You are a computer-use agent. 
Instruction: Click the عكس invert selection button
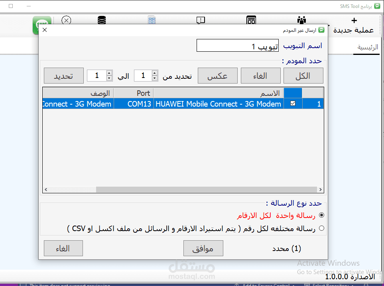tap(217, 76)
